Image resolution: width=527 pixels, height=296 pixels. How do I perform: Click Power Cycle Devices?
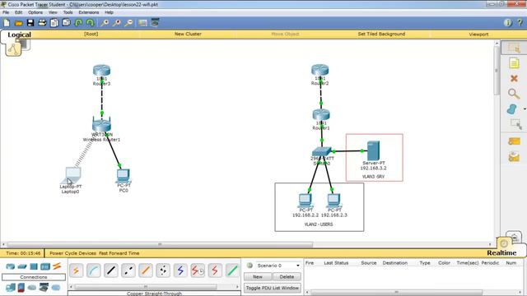coord(73,253)
